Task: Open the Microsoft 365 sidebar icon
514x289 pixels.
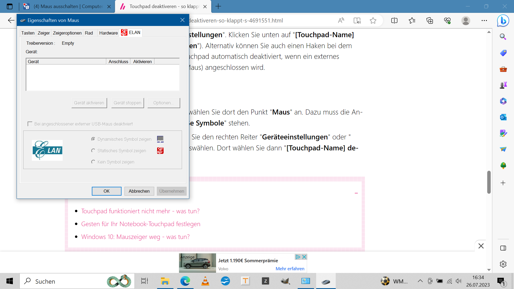Action: (503, 101)
